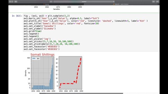
Task: Click the ax1.set_yticklabels line
Action: point(52,44)
